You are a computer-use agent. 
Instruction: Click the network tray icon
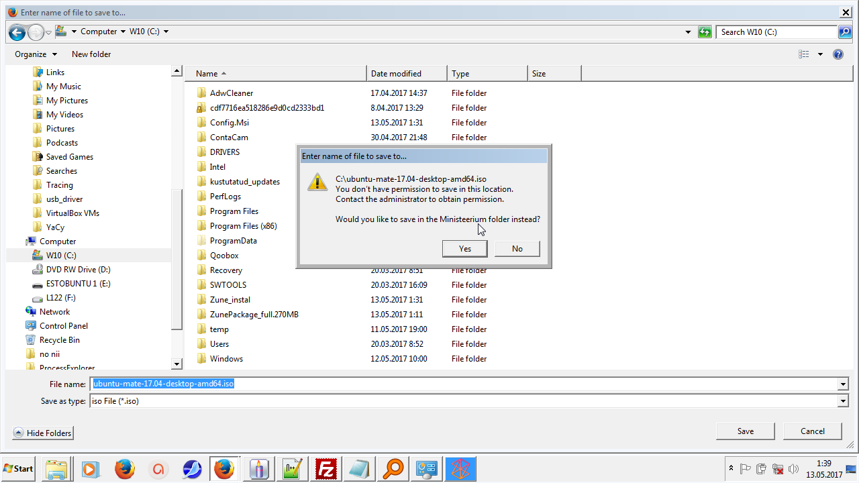click(778, 469)
